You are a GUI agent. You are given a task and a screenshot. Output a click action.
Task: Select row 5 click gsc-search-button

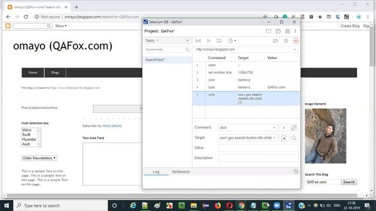[246, 98]
